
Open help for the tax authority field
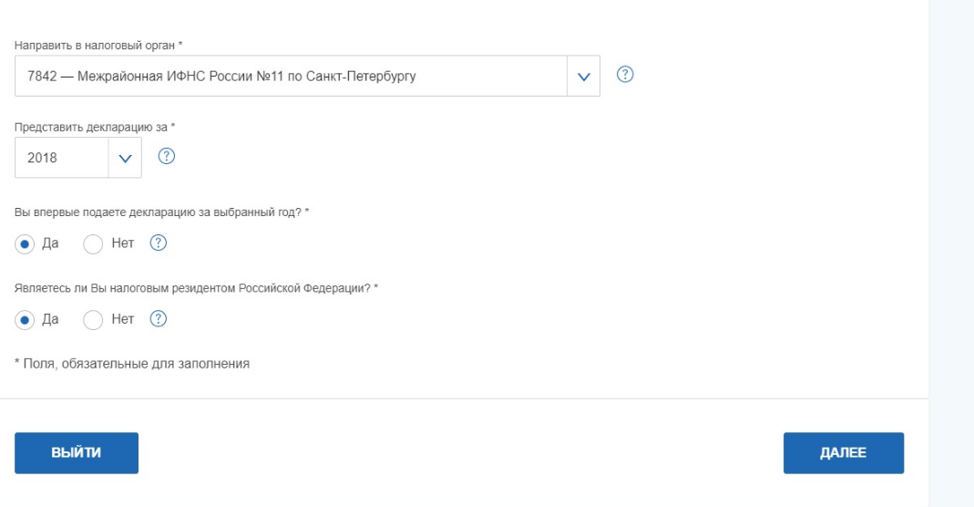625,75
